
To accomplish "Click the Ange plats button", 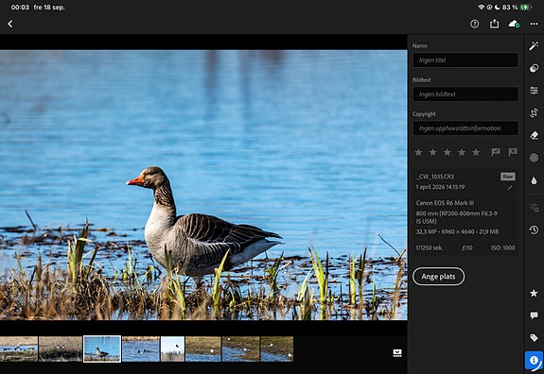I will tap(439, 277).
